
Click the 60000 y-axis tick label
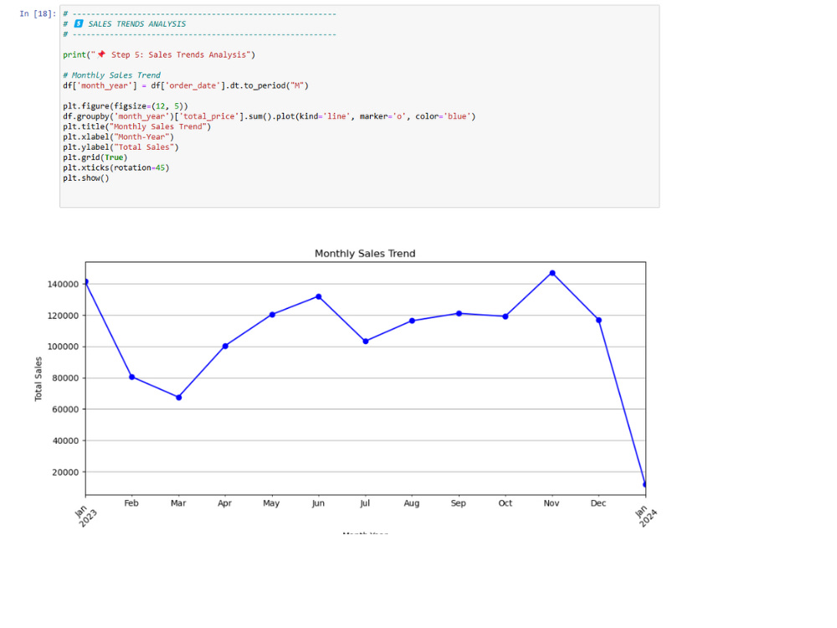[65, 409]
